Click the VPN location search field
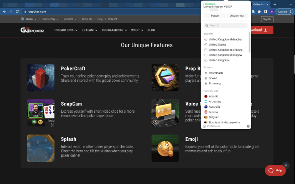The height and width of the screenshot is (184, 295). [226, 25]
